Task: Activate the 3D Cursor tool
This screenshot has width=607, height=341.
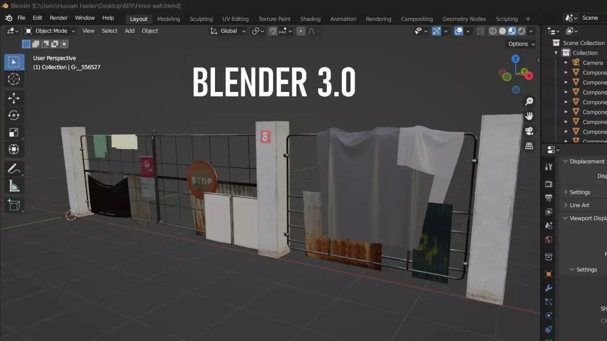Action: (14, 79)
